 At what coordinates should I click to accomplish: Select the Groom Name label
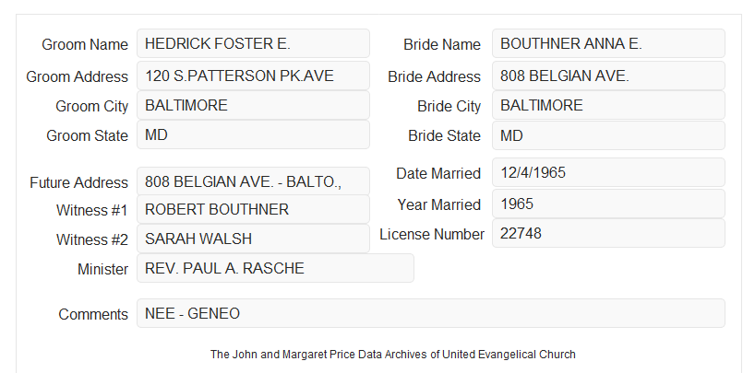coord(85,44)
